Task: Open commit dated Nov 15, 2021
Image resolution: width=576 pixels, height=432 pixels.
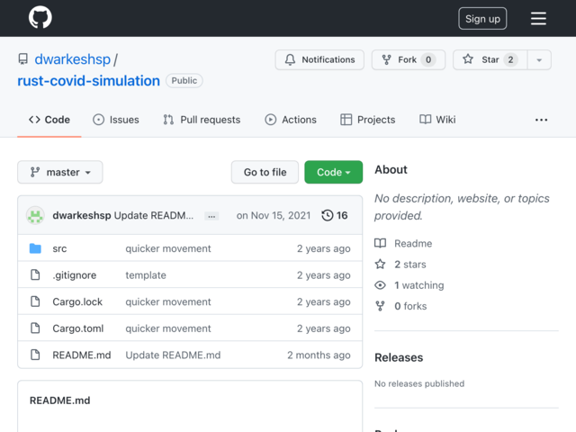Action: point(274,215)
